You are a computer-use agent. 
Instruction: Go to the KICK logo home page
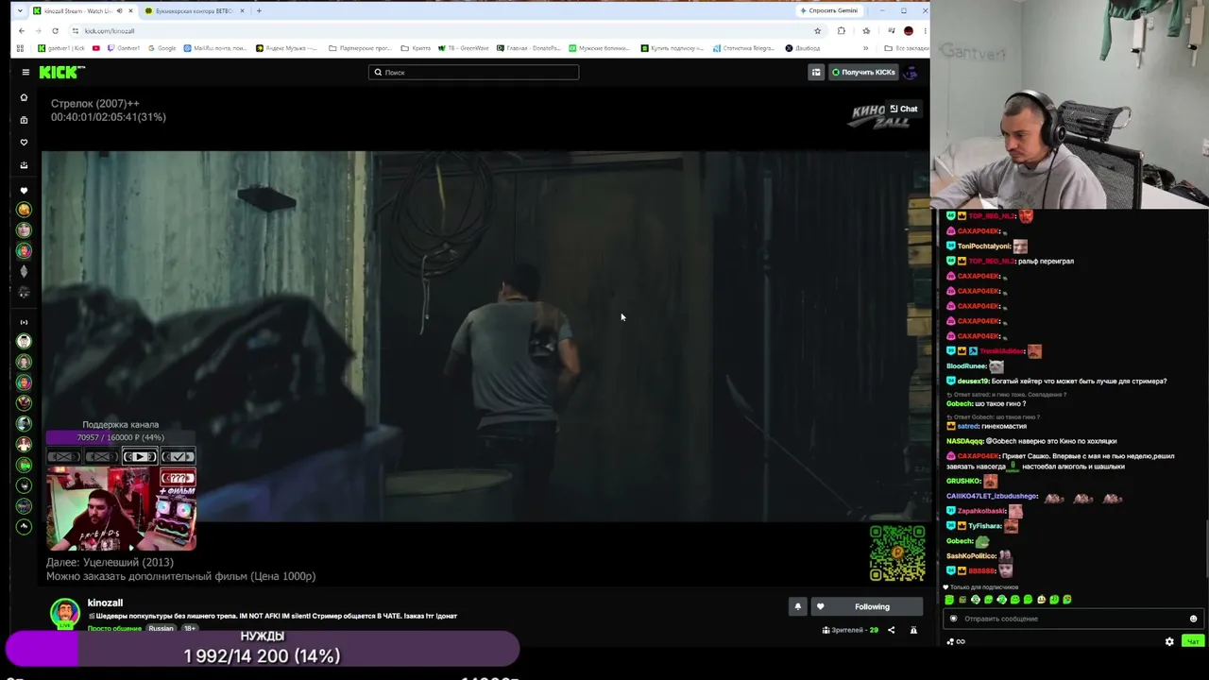62,72
